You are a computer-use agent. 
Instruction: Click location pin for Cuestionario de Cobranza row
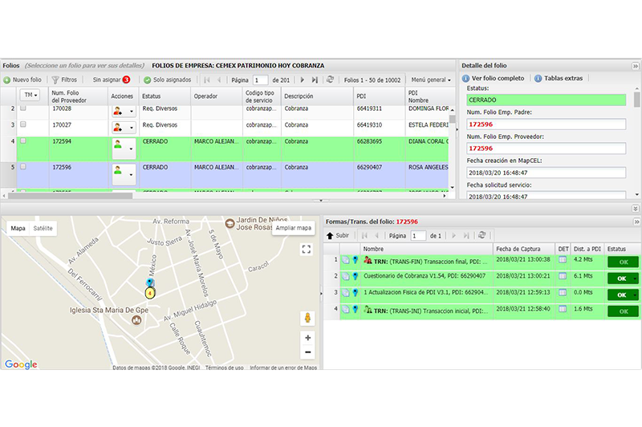355,276
